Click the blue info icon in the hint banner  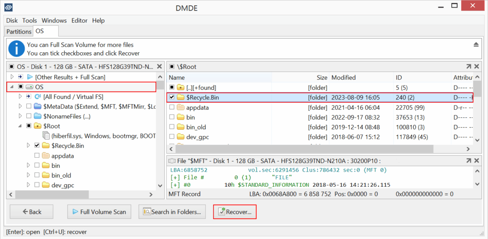point(16,48)
